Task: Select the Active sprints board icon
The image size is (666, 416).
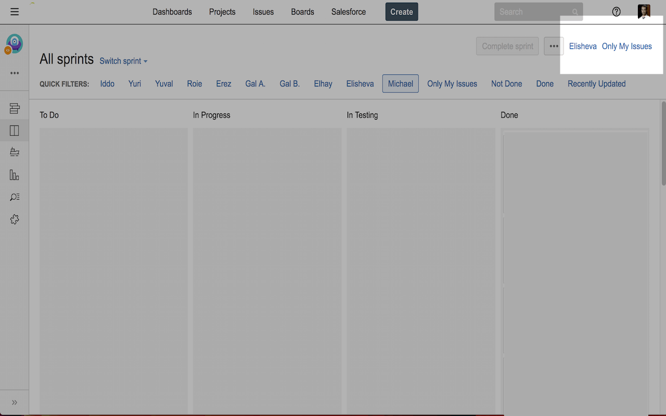Action: click(x=14, y=131)
